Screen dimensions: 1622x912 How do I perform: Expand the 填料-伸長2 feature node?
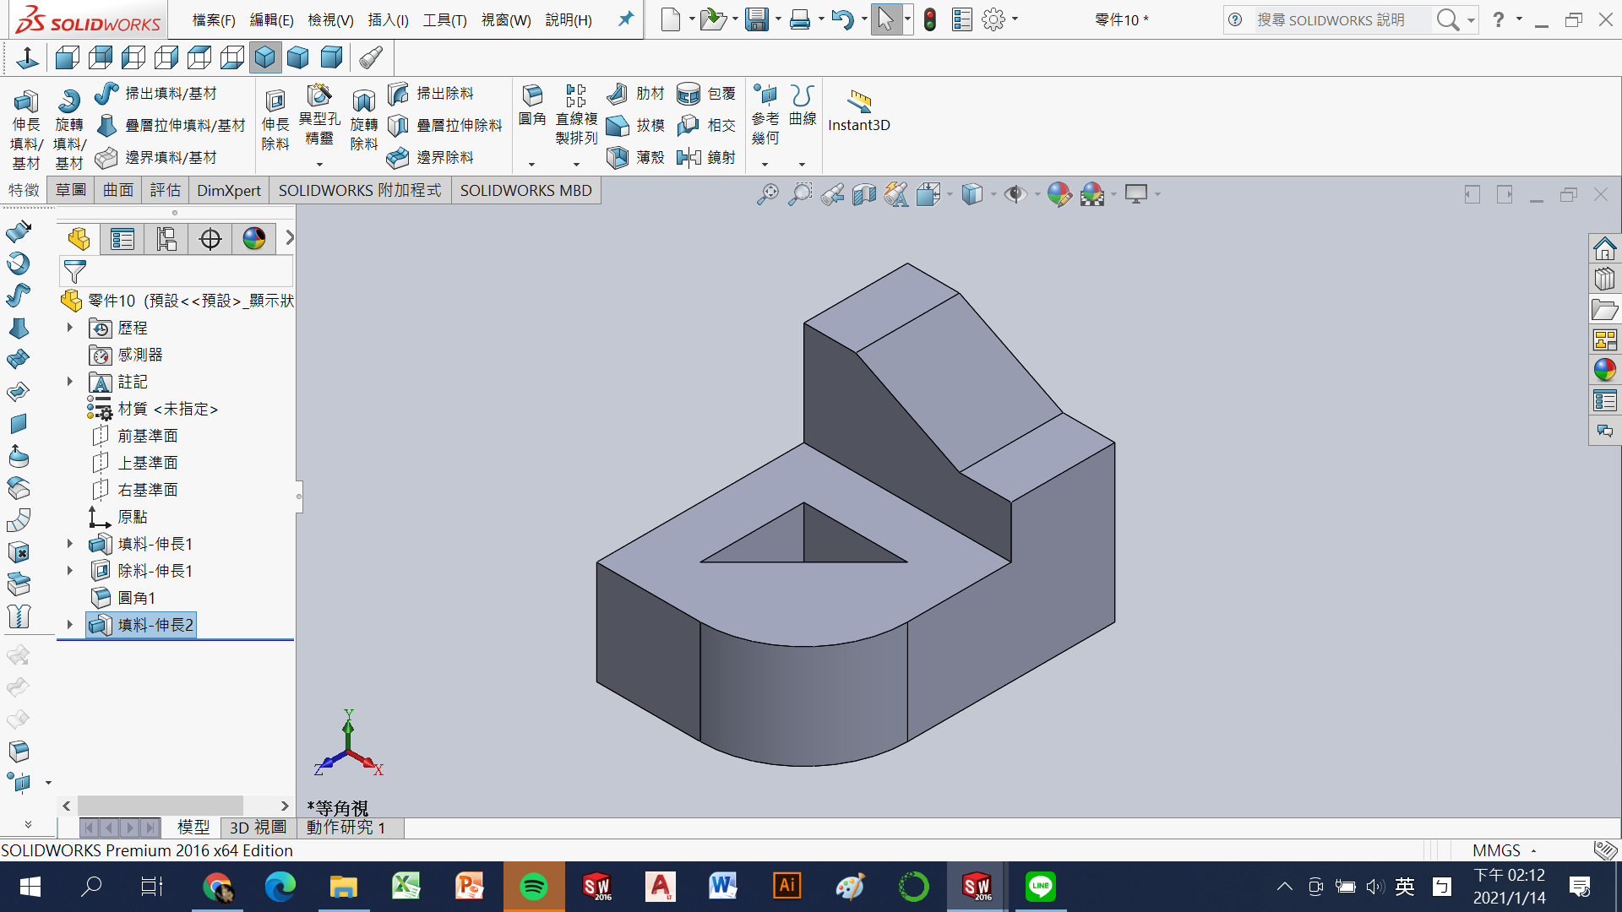pos(70,625)
